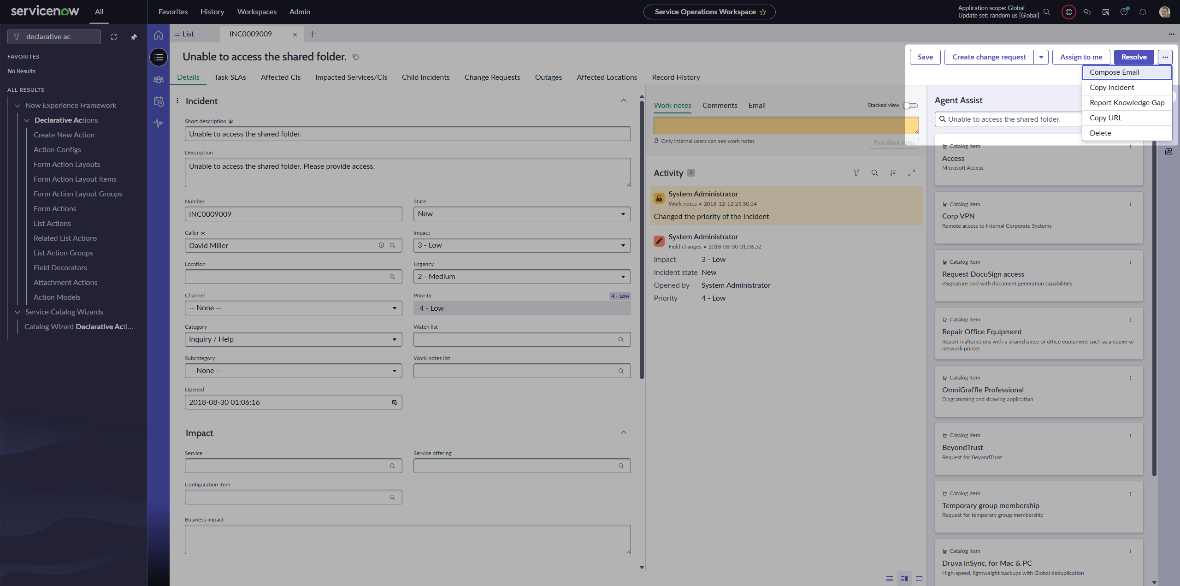Open the State dropdown
The width and height of the screenshot is (1180, 586).
pos(522,214)
